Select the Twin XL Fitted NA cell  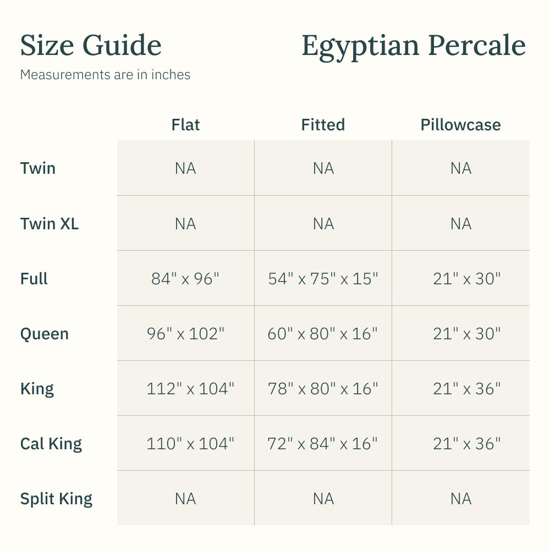point(323,224)
